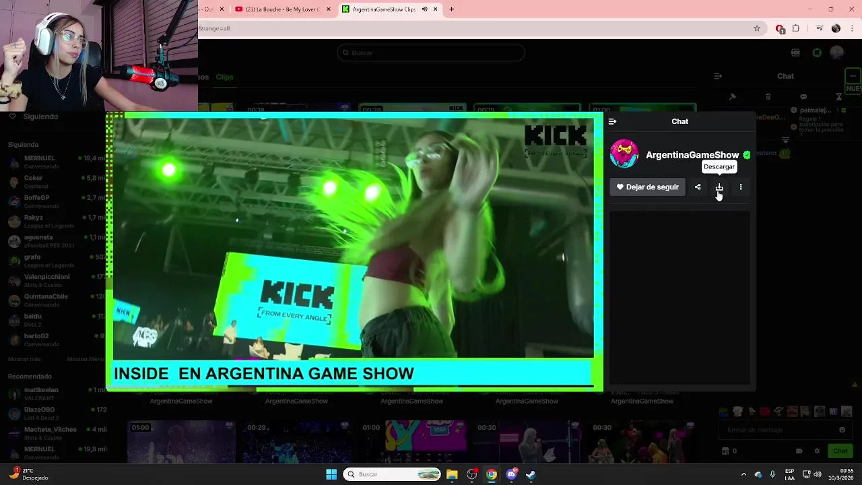862x485 pixels.
Task: Open Discord from taskbar
Action: coord(511,474)
